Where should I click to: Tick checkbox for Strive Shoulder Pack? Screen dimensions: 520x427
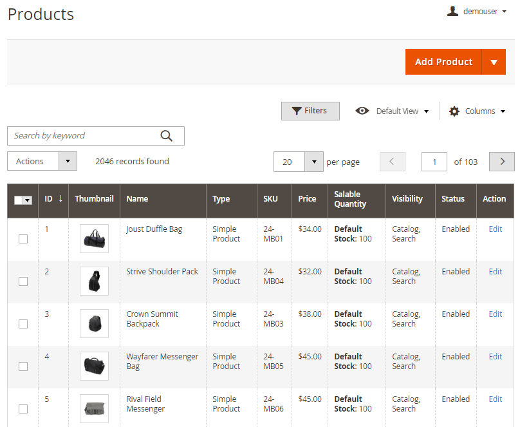point(23,281)
